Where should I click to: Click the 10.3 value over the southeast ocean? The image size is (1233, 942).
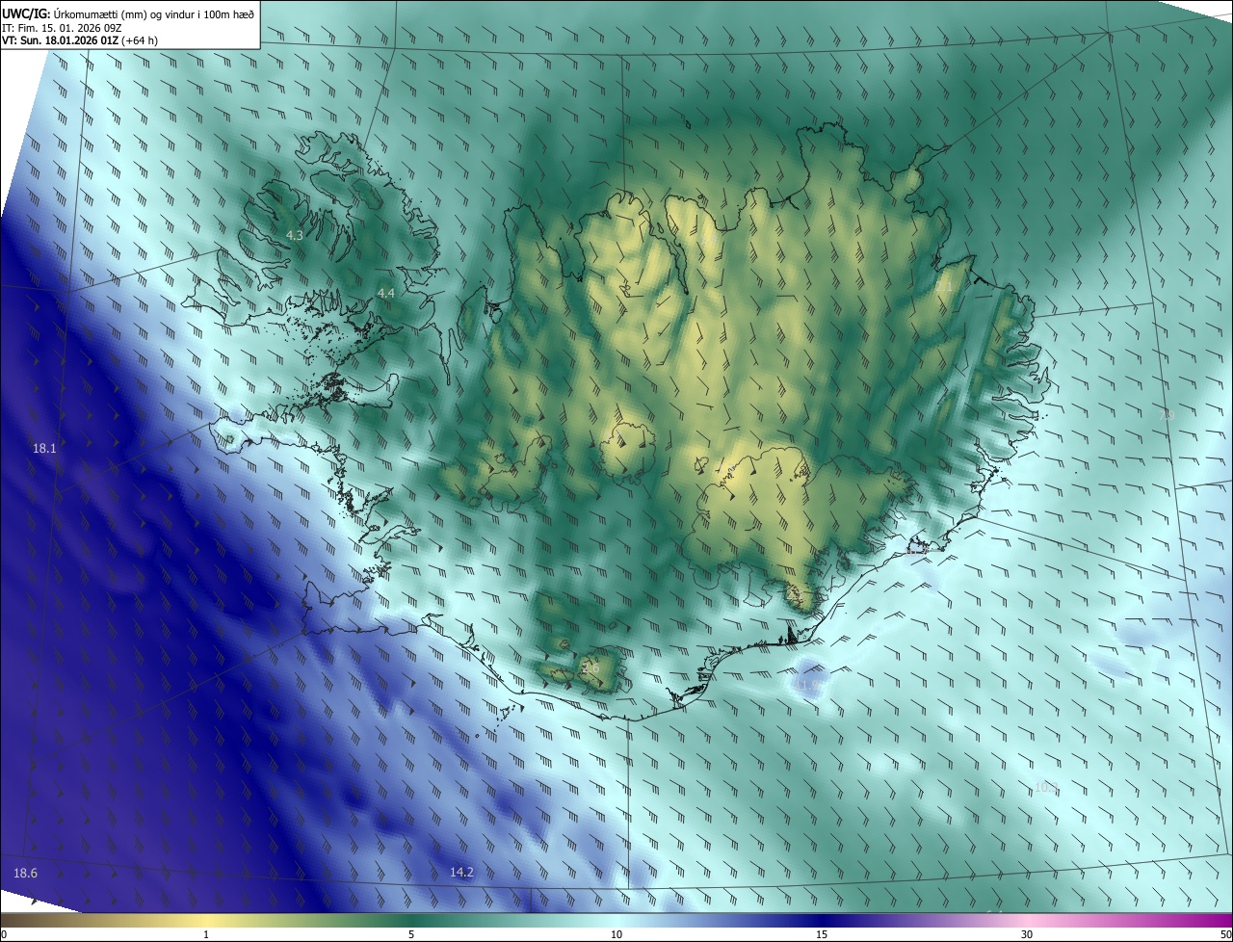[1046, 788]
